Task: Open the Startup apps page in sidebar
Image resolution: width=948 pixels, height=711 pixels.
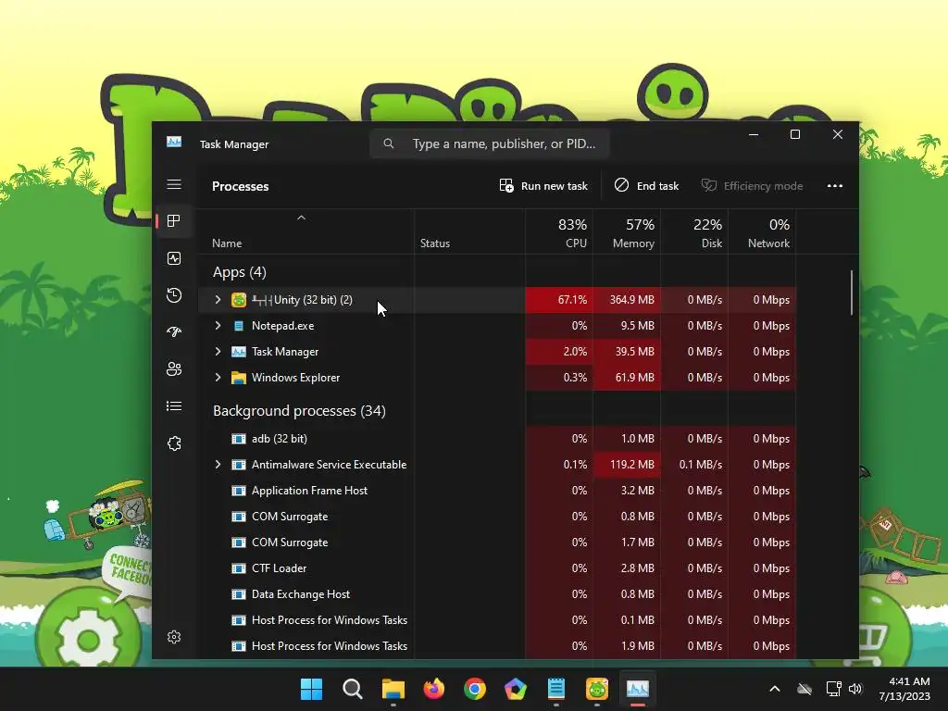Action: click(x=174, y=332)
